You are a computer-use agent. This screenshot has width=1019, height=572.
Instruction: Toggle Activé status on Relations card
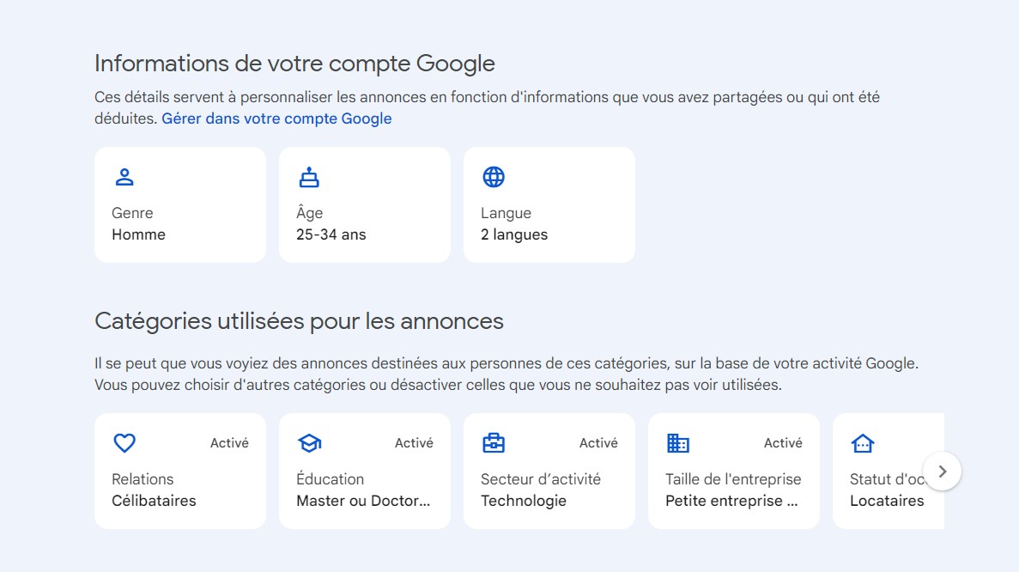pyautogui.click(x=229, y=442)
